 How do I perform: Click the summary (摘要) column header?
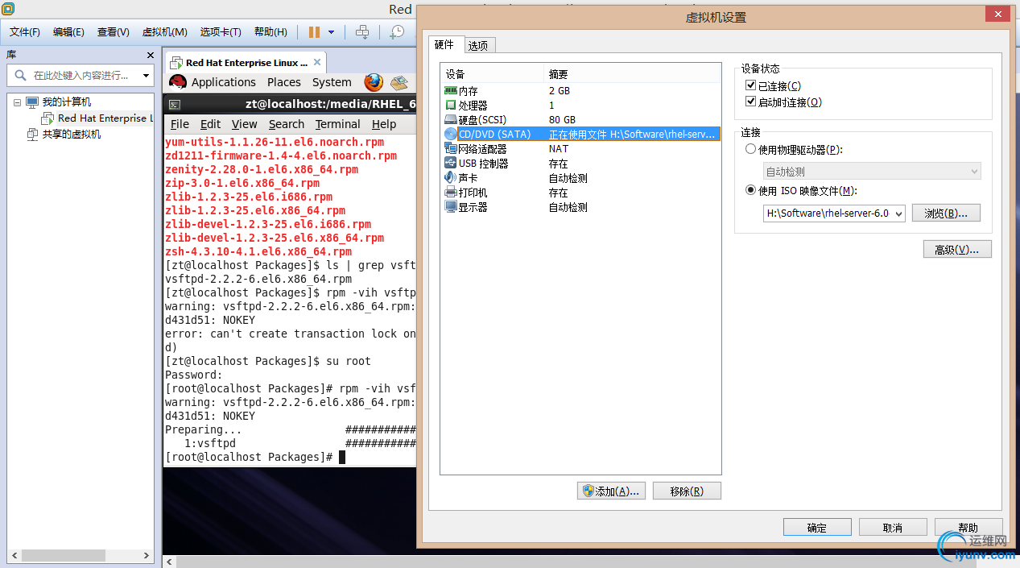coord(632,74)
